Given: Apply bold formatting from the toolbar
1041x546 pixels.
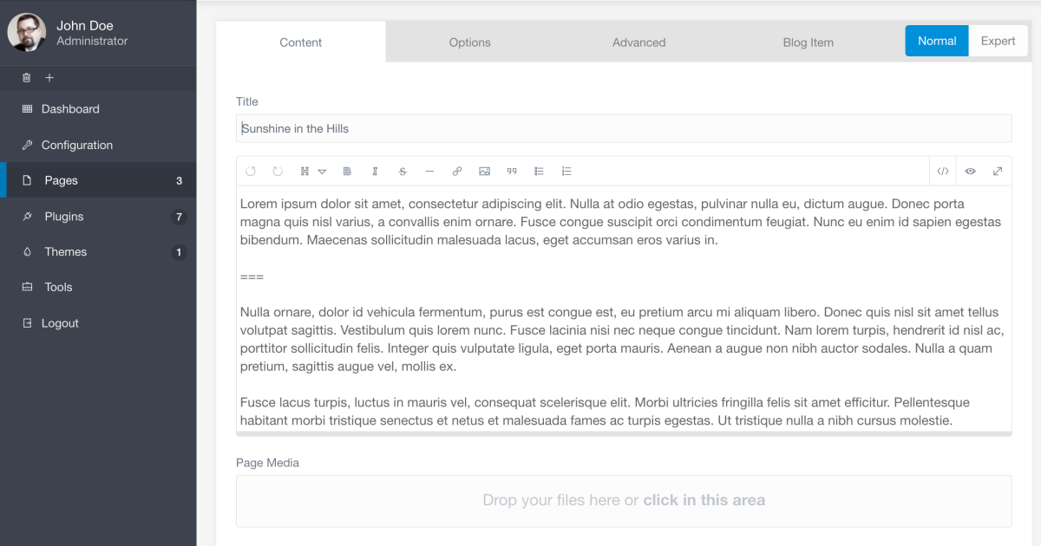Looking at the screenshot, I should tap(347, 172).
